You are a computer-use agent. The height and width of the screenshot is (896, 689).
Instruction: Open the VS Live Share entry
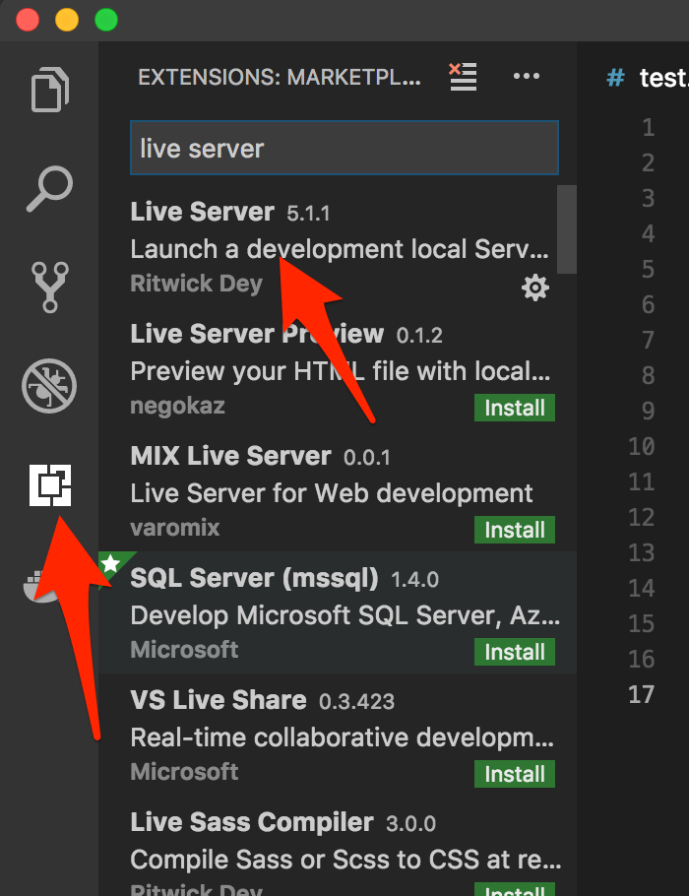pos(337,735)
